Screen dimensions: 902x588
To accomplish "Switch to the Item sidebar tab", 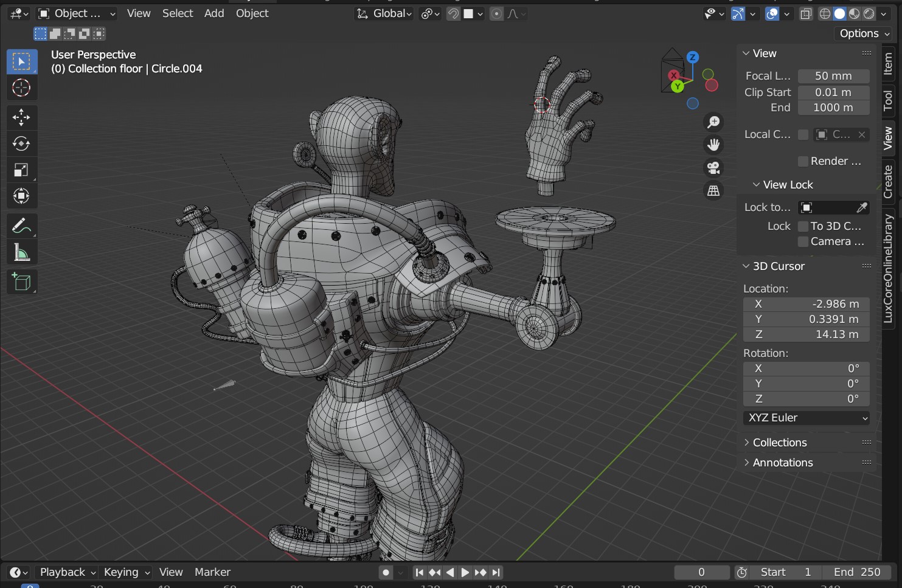I will [888, 63].
